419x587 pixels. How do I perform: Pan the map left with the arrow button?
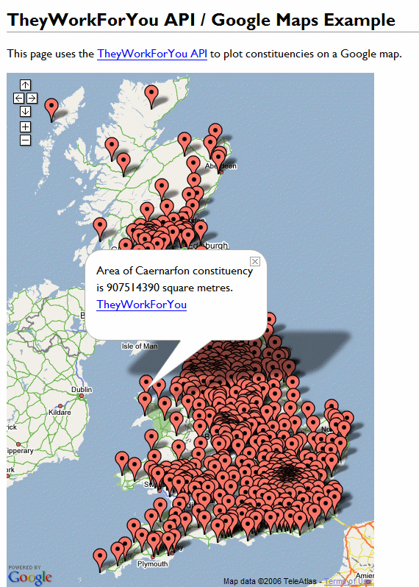click(18, 98)
